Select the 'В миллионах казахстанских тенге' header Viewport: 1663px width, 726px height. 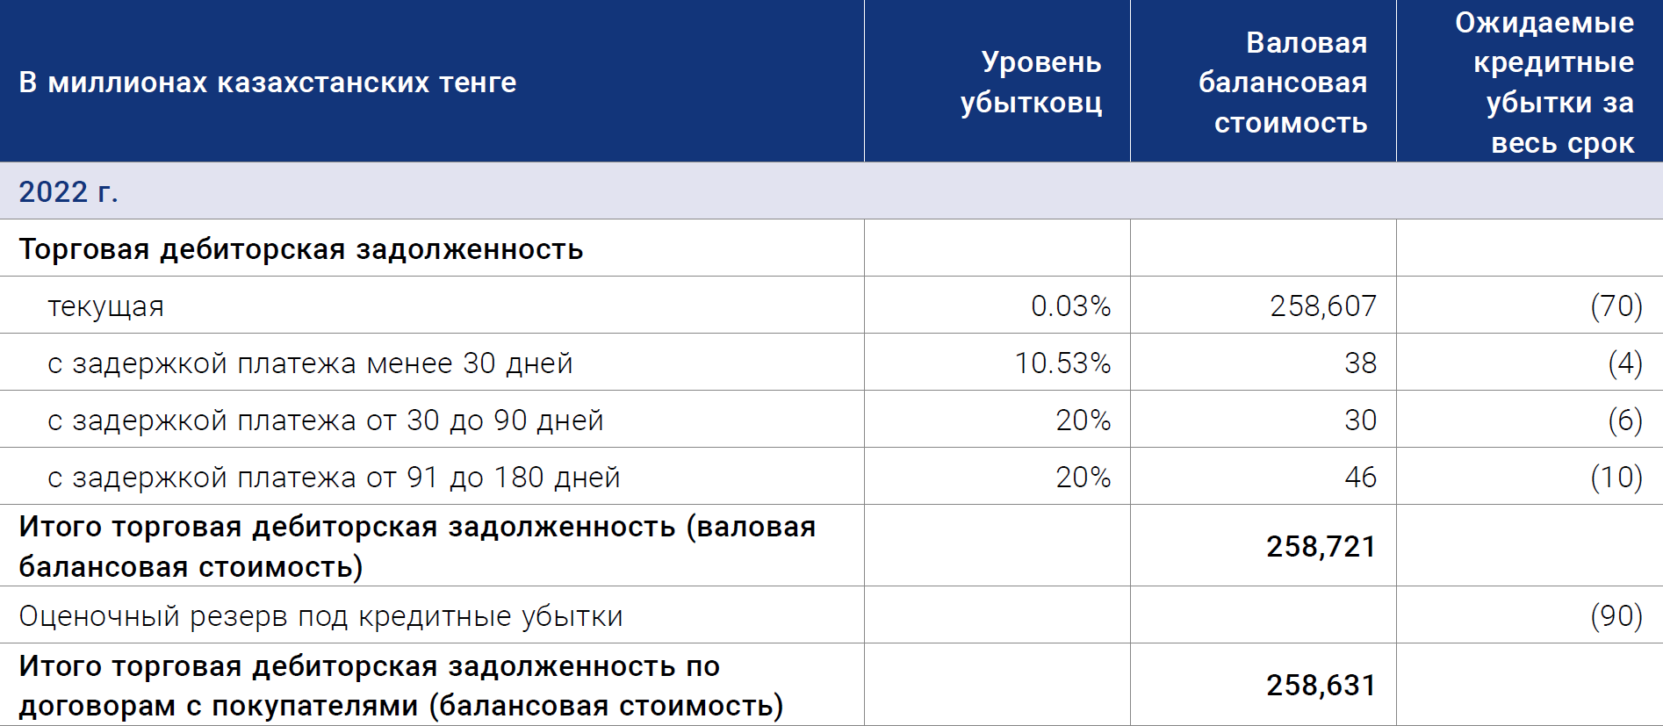tap(268, 82)
